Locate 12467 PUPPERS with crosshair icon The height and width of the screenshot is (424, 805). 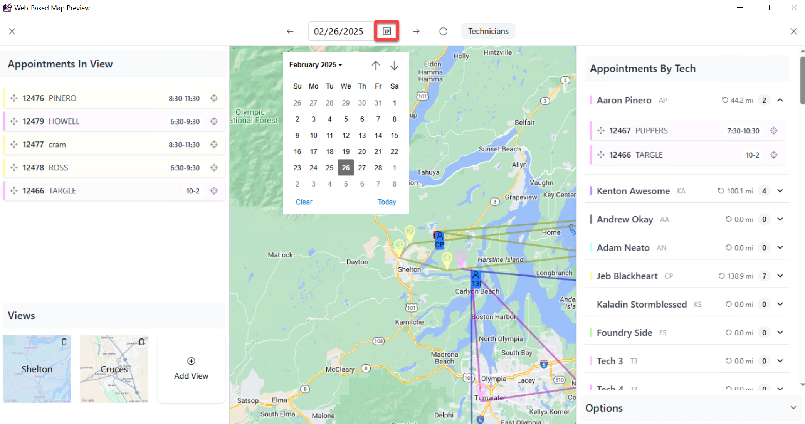773,131
